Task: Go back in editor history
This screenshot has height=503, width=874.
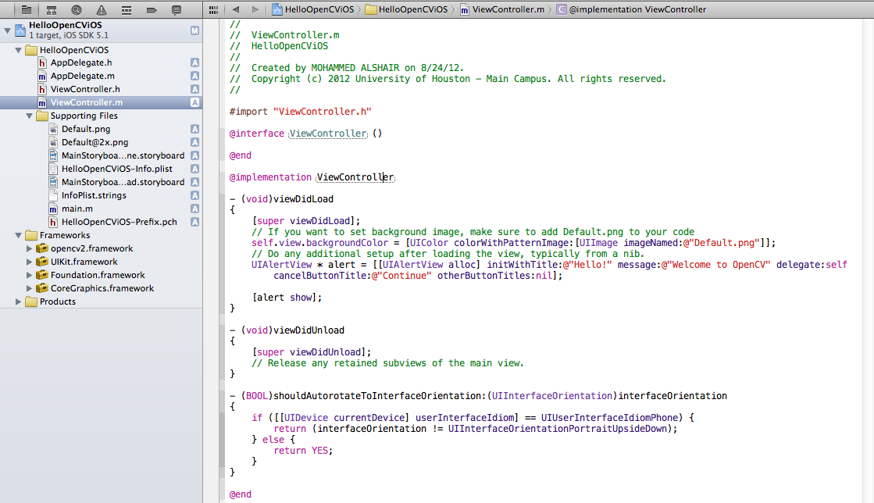Action: 235,9
